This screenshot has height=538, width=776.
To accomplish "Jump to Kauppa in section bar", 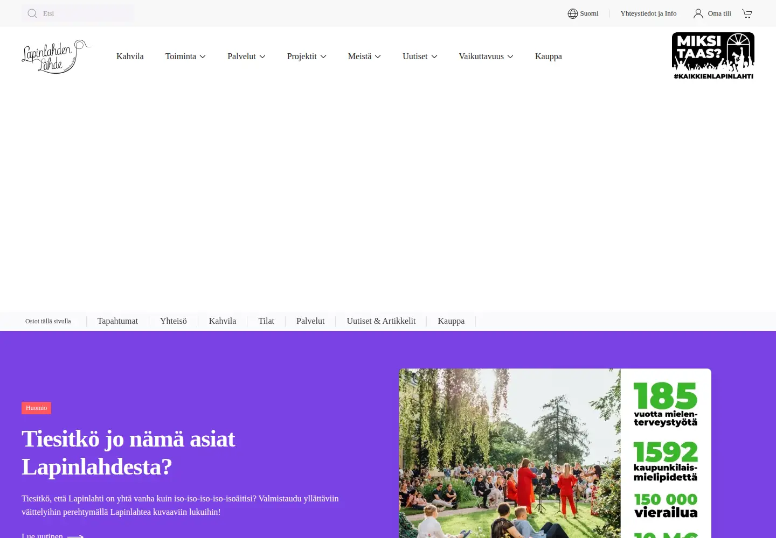I will coord(451,321).
